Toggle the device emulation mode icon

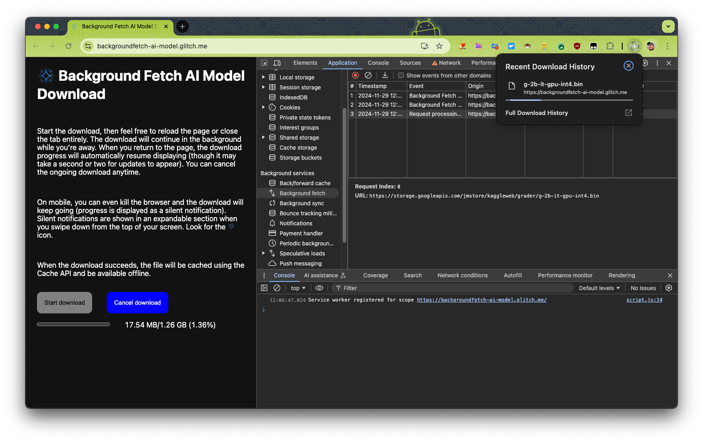coord(277,63)
